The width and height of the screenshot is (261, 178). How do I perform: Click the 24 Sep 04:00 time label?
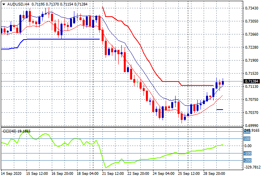(x=163, y=174)
